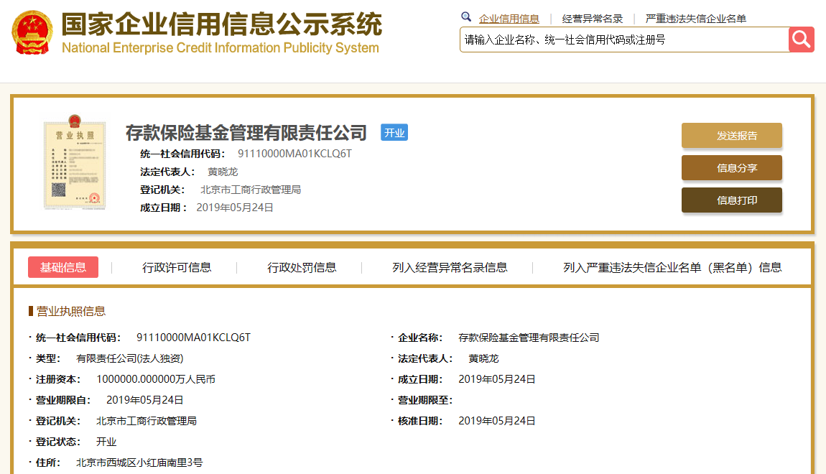The height and width of the screenshot is (474, 826).
Task: Select the 经营异常名录 search category
Action: coord(592,19)
